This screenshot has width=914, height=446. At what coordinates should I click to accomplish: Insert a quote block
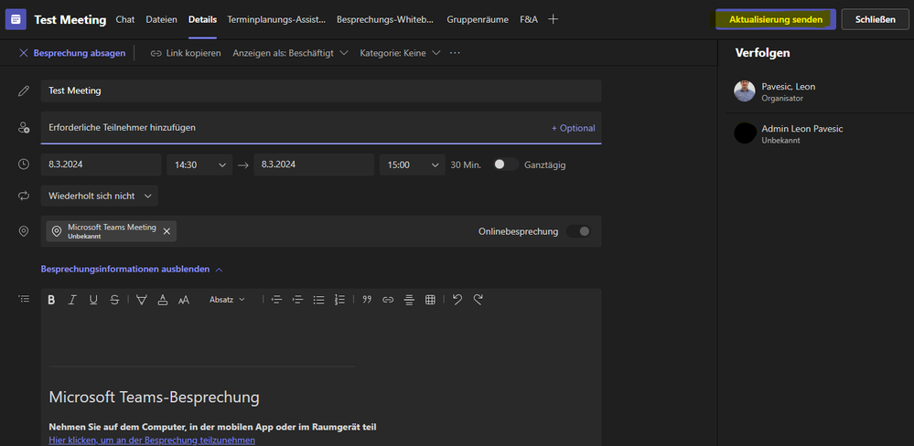(367, 299)
